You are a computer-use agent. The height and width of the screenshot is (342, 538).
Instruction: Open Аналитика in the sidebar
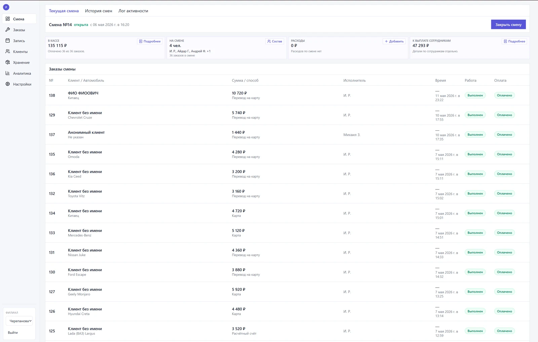click(x=19, y=73)
